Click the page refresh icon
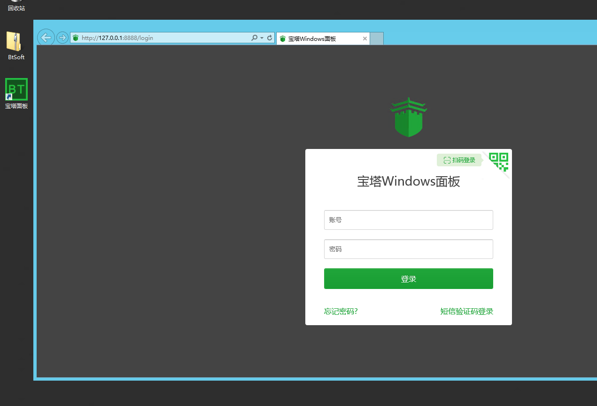This screenshot has width=597, height=406. click(270, 38)
